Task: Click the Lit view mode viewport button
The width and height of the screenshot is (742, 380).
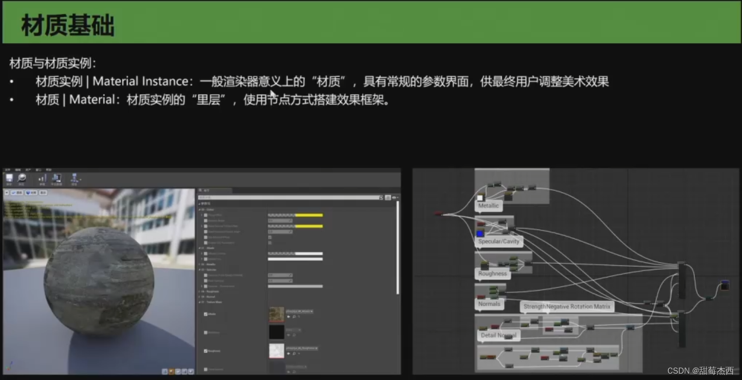Action: [x=31, y=193]
